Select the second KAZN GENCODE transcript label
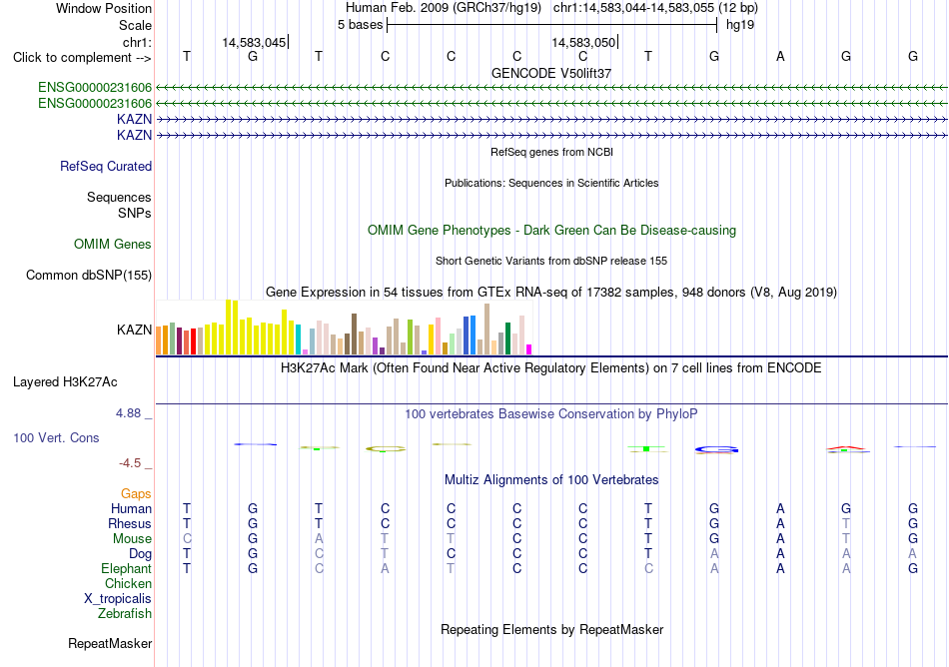949x667 pixels. coord(135,135)
